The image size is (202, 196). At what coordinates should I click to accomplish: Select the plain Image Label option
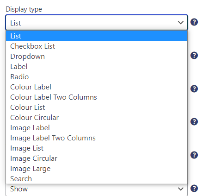[x=97, y=127]
